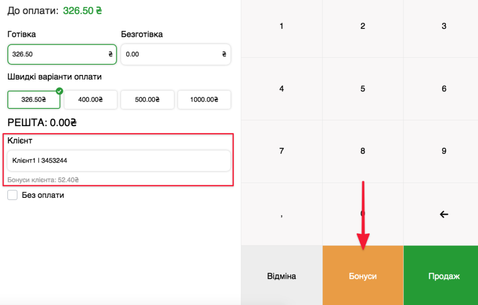Pick the 500.00₴ quick payment amount
The image size is (478, 305).
tap(147, 100)
